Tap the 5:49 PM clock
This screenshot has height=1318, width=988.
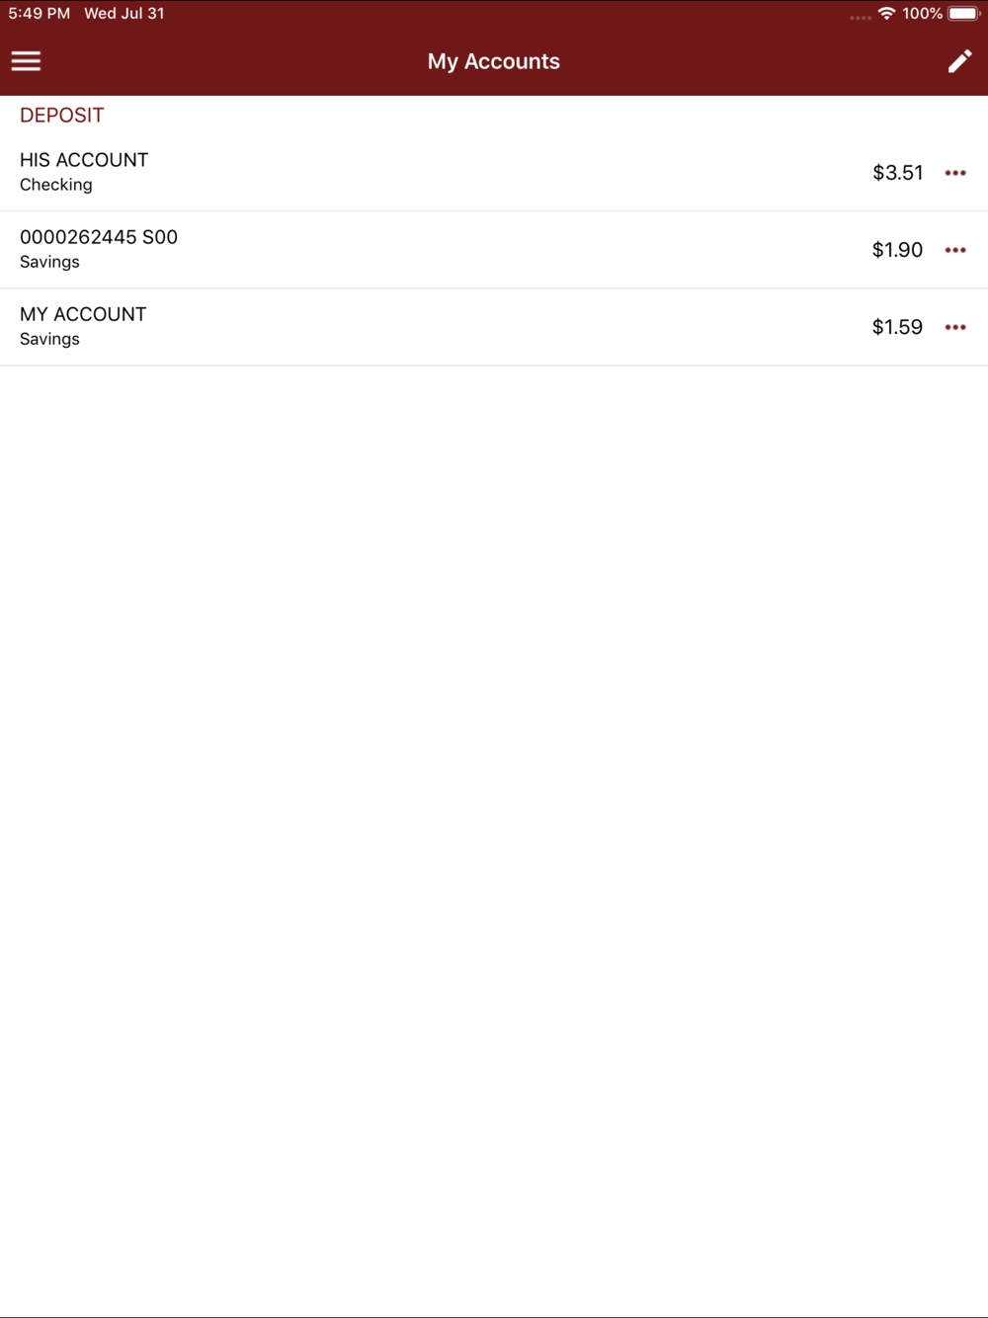click(40, 14)
